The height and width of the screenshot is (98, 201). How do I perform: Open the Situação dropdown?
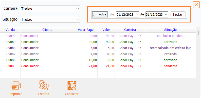click(50, 19)
